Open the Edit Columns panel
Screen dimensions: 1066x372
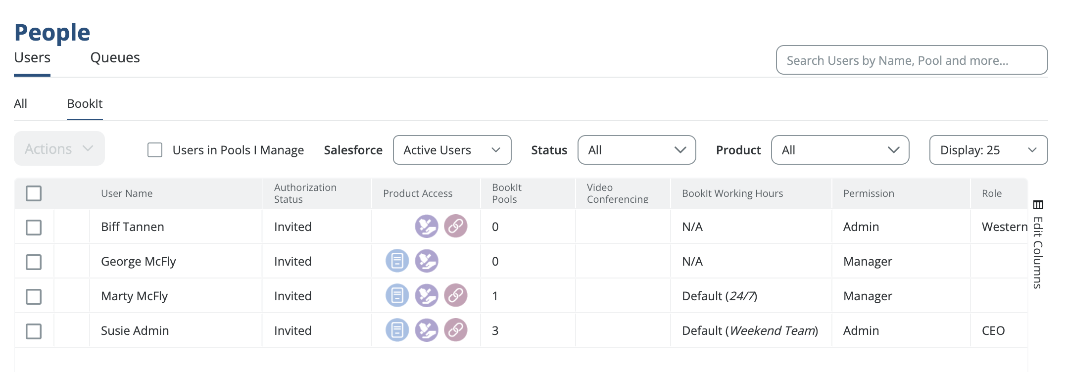click(1038, 245)
